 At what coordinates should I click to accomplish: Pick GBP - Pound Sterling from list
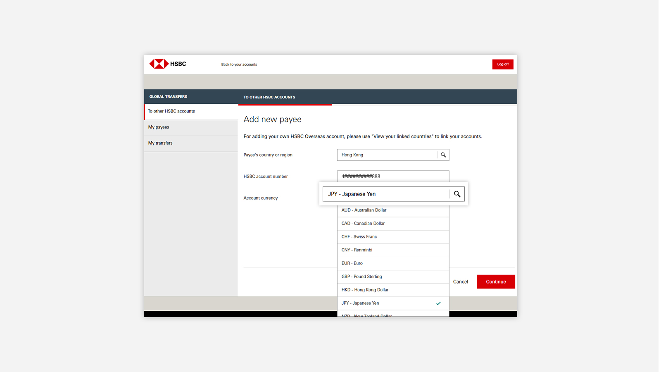click(393, 277)
